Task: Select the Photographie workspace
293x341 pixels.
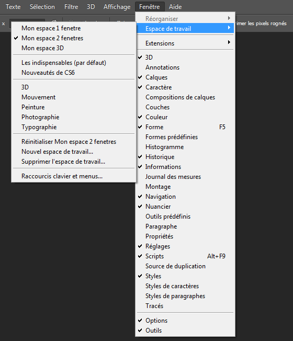Action: (x=74, y=117)
